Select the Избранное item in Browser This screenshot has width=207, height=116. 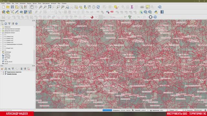point(7,27)
